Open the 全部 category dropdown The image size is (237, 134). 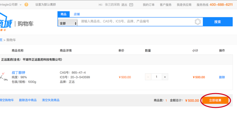pyautogui.click(x=68, y=23)
